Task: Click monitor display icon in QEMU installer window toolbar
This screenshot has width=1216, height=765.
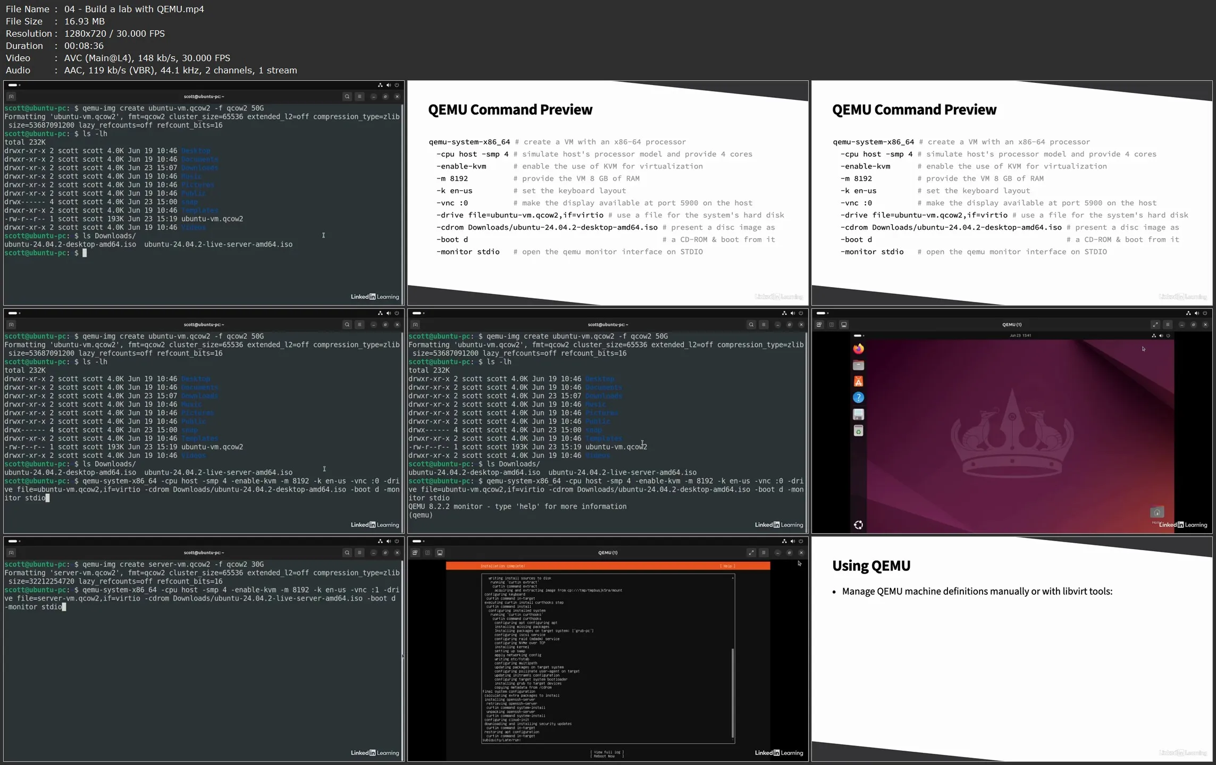Action: (x=440, y=552)
